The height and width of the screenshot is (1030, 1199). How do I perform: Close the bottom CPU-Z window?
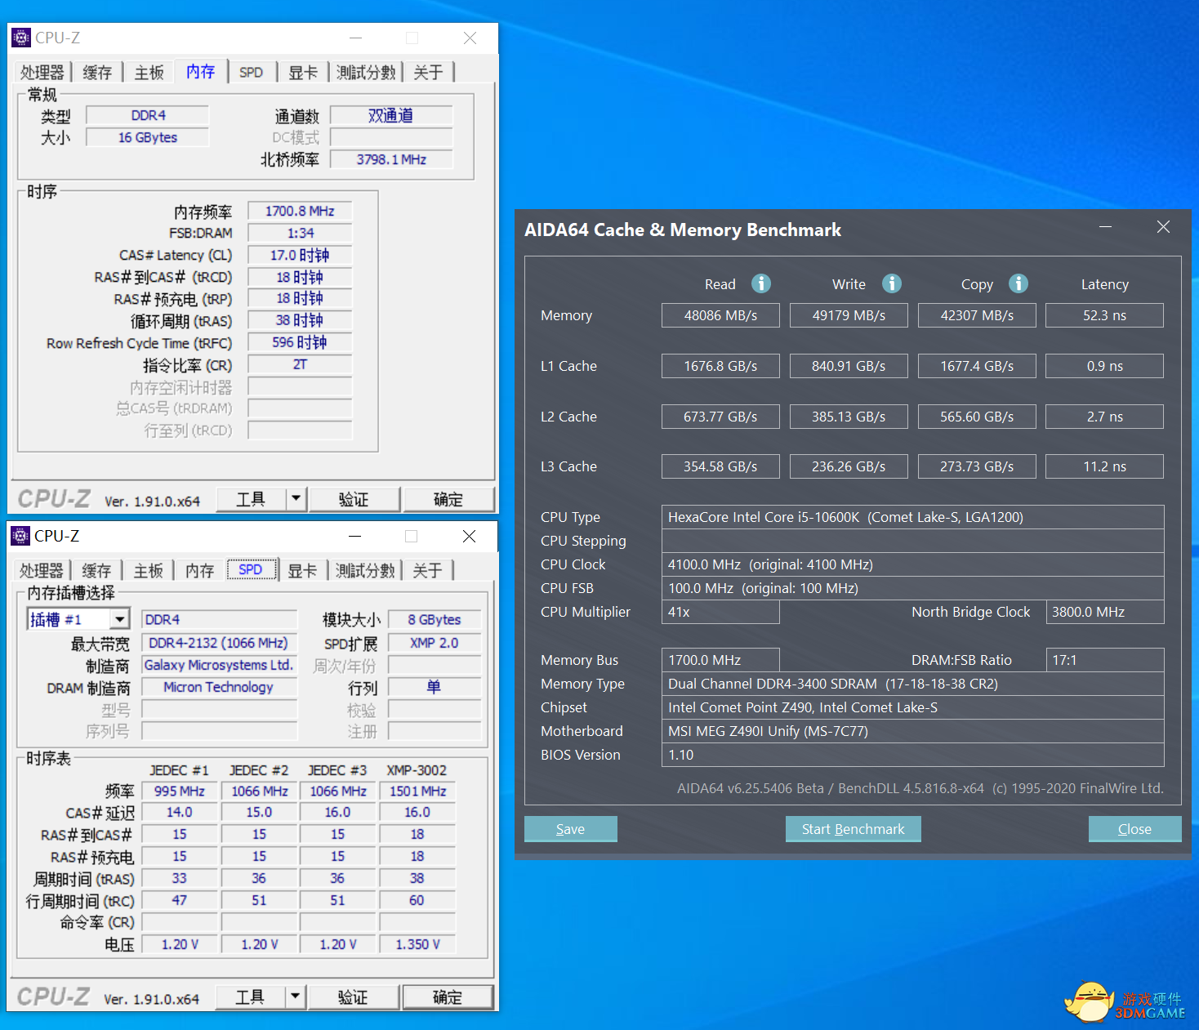pos(469,536)
